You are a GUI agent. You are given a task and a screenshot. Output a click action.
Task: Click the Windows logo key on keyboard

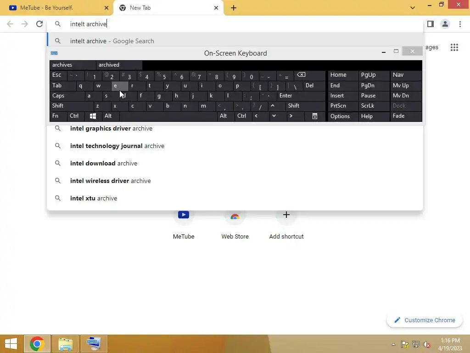point(93,116)
